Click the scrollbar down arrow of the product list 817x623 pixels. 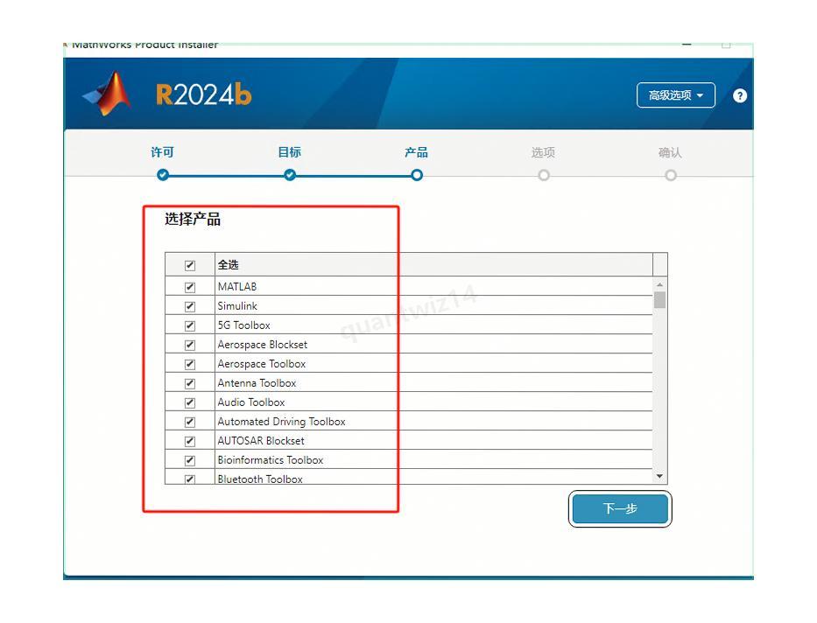coord(659,476)
